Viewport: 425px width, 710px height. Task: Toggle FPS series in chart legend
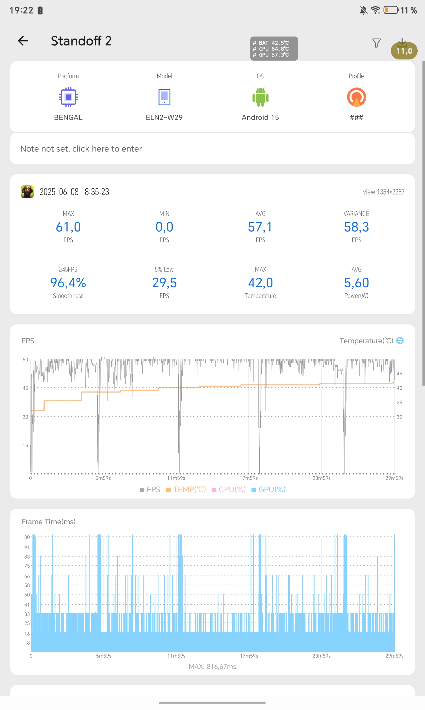point(150,489)
